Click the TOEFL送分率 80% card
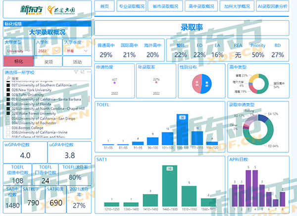The width and height of the screenshot is (297, 216). (x=75, y=174)
